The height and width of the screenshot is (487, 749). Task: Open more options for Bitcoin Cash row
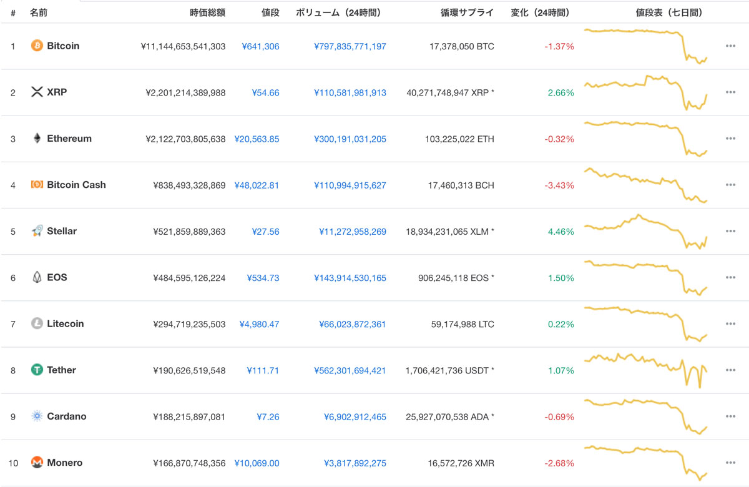click(730, 185)
